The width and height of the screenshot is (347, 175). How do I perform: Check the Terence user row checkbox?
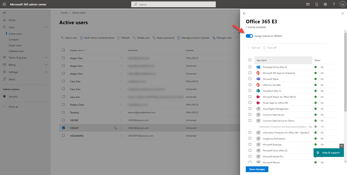pyautogui.click(x=63, y=112)
